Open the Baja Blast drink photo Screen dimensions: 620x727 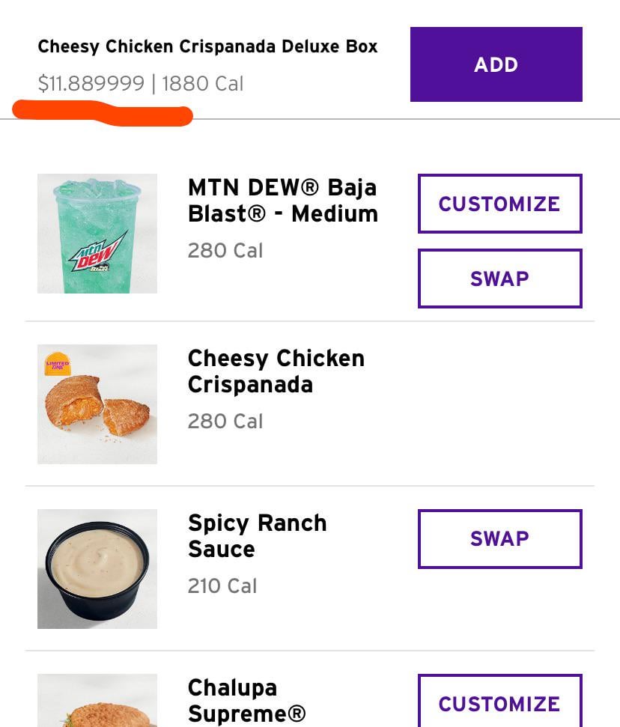click(97, 234)
